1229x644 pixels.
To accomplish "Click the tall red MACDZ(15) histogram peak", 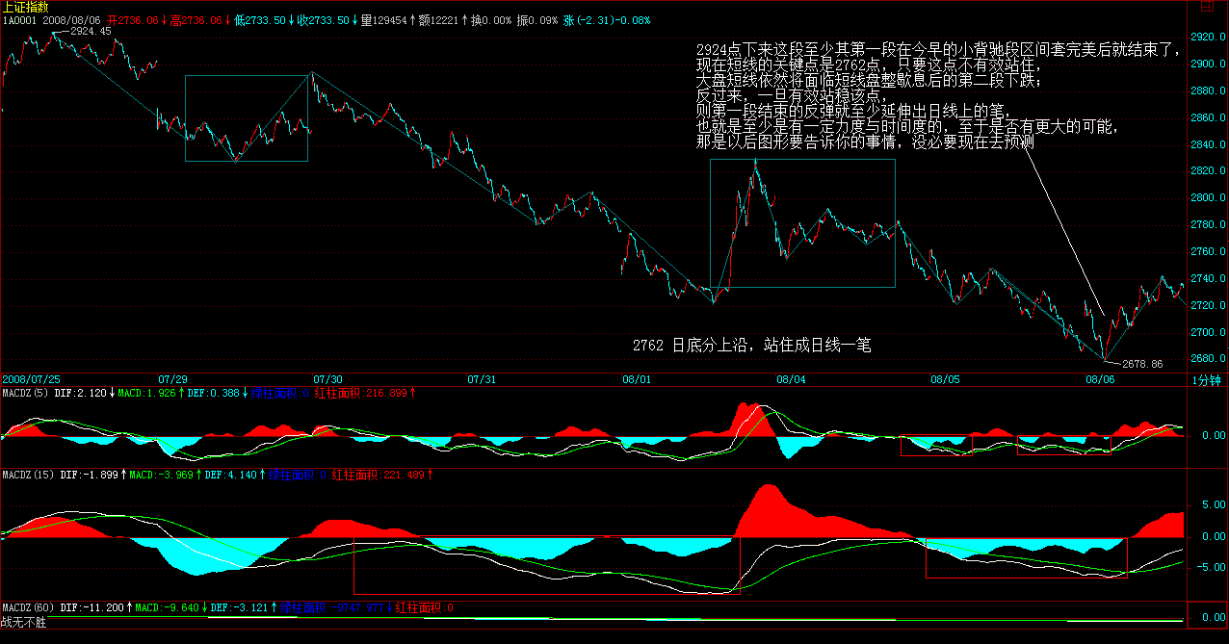I will [766, 501].
